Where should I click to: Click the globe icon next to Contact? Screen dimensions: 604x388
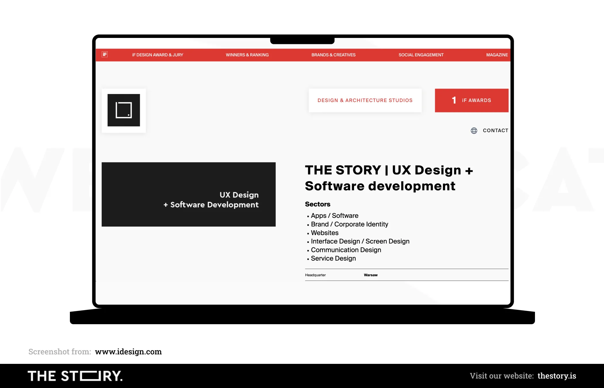tap(474, 130)
